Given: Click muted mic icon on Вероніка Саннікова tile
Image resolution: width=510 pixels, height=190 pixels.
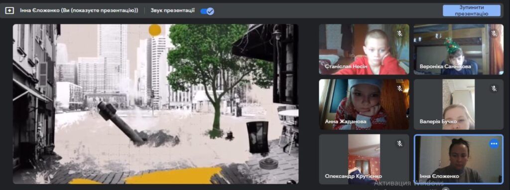Looking at the screenshot, I should (494, 33).
